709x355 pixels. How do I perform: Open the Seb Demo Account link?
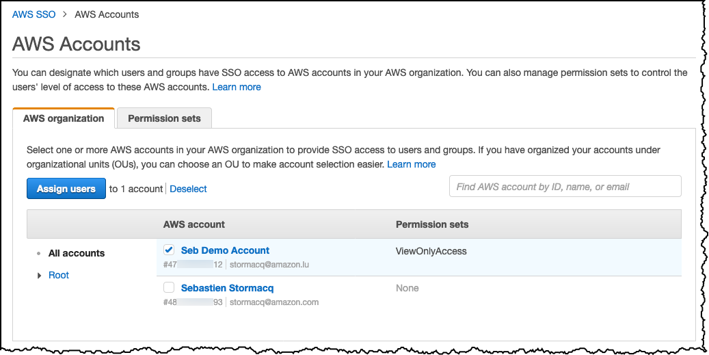225,250
